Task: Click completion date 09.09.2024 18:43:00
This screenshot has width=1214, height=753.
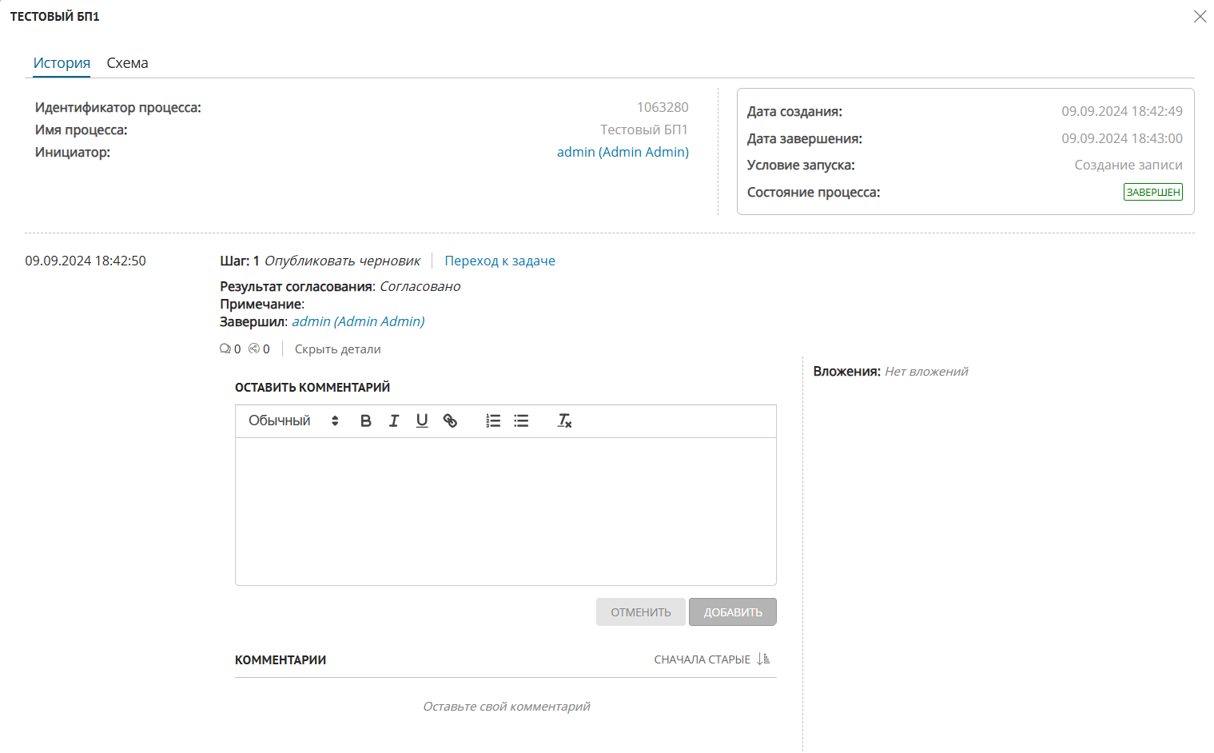Action: (x=1121, y=138)
